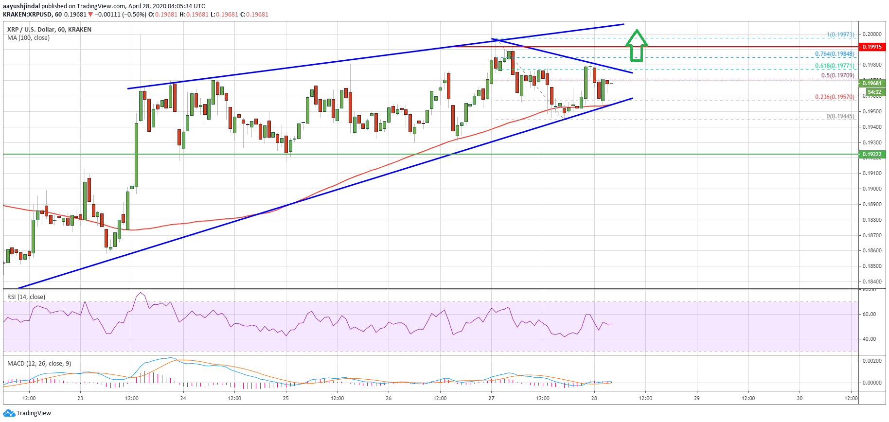889x422 pixels.
Task: Select the RSI (14, close) indicator label
Action: 26,297
